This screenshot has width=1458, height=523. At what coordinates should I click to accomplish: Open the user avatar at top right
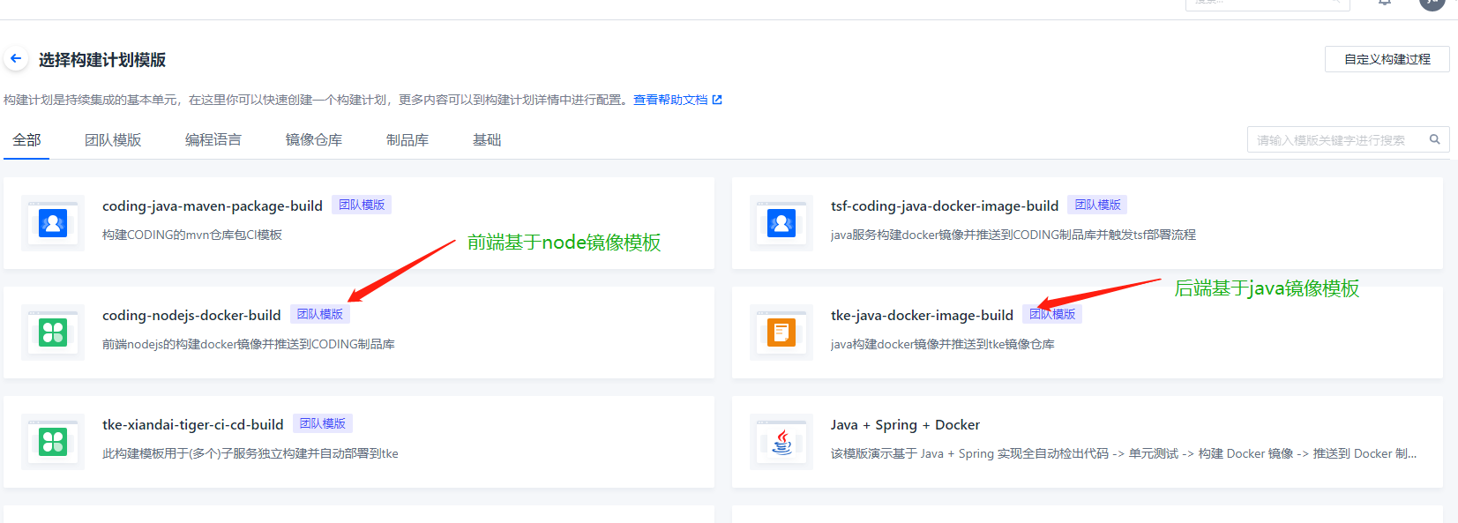point(1432,3)
